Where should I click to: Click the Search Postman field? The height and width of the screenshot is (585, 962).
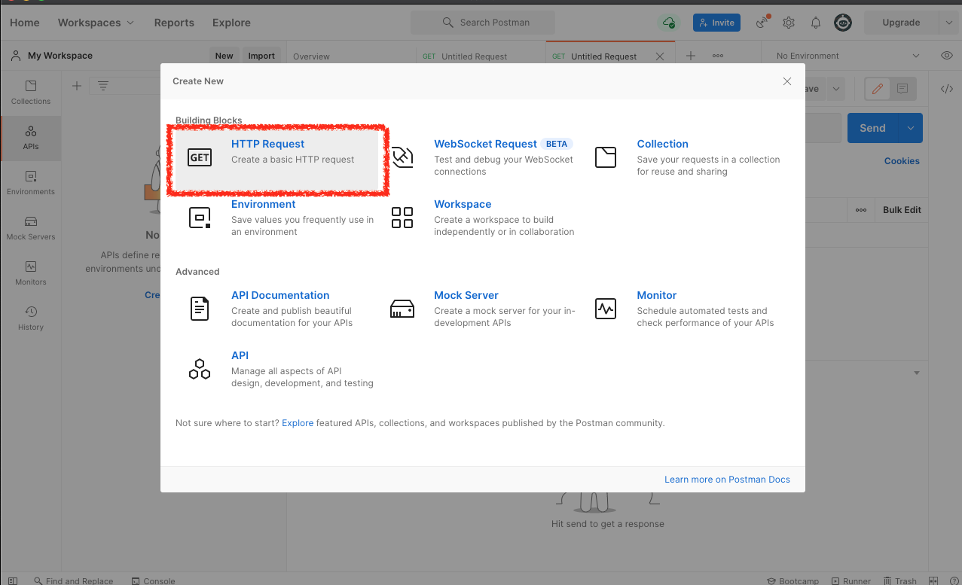(483, 23)
